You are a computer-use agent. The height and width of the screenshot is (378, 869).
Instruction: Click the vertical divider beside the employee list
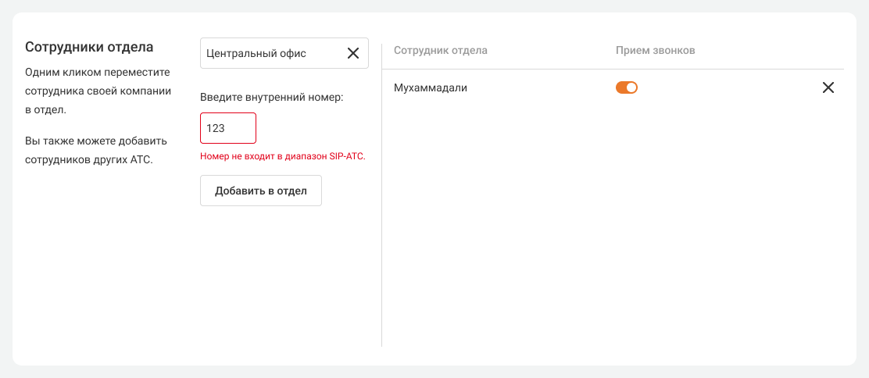click(381, 195)
